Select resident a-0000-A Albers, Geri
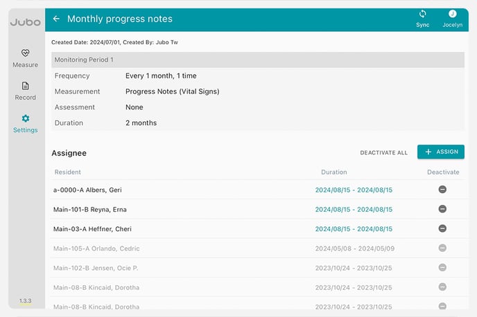477x317 pixels. (x=87, y=190)
